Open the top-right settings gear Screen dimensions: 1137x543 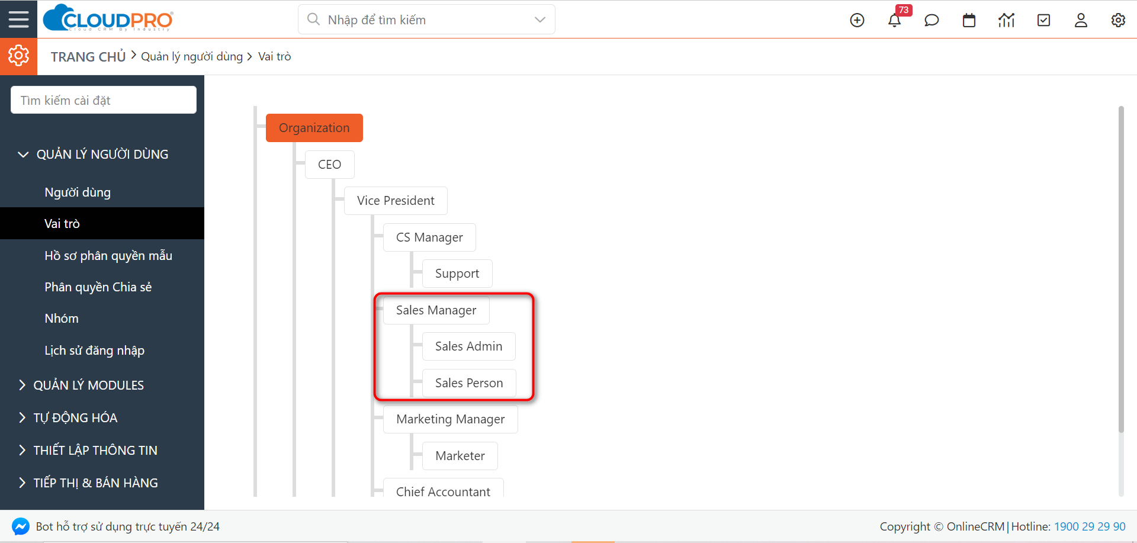tap(1118, 20)
